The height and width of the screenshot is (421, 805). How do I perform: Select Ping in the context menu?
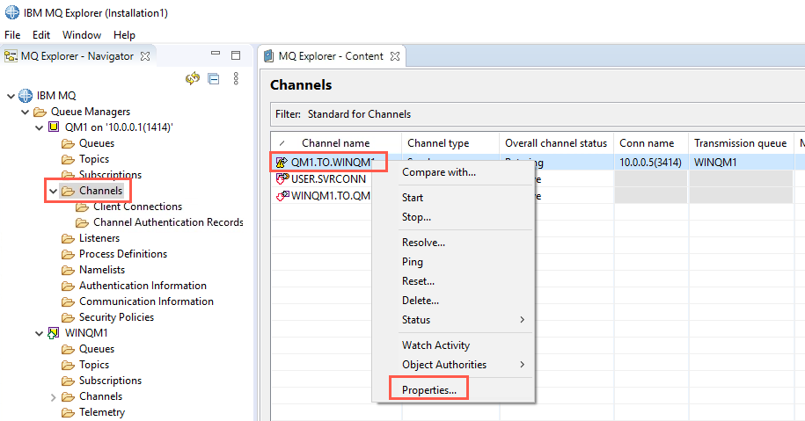[x=413, y=262]
